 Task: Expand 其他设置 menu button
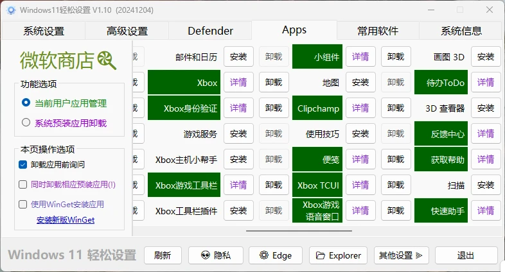point(402,255)
